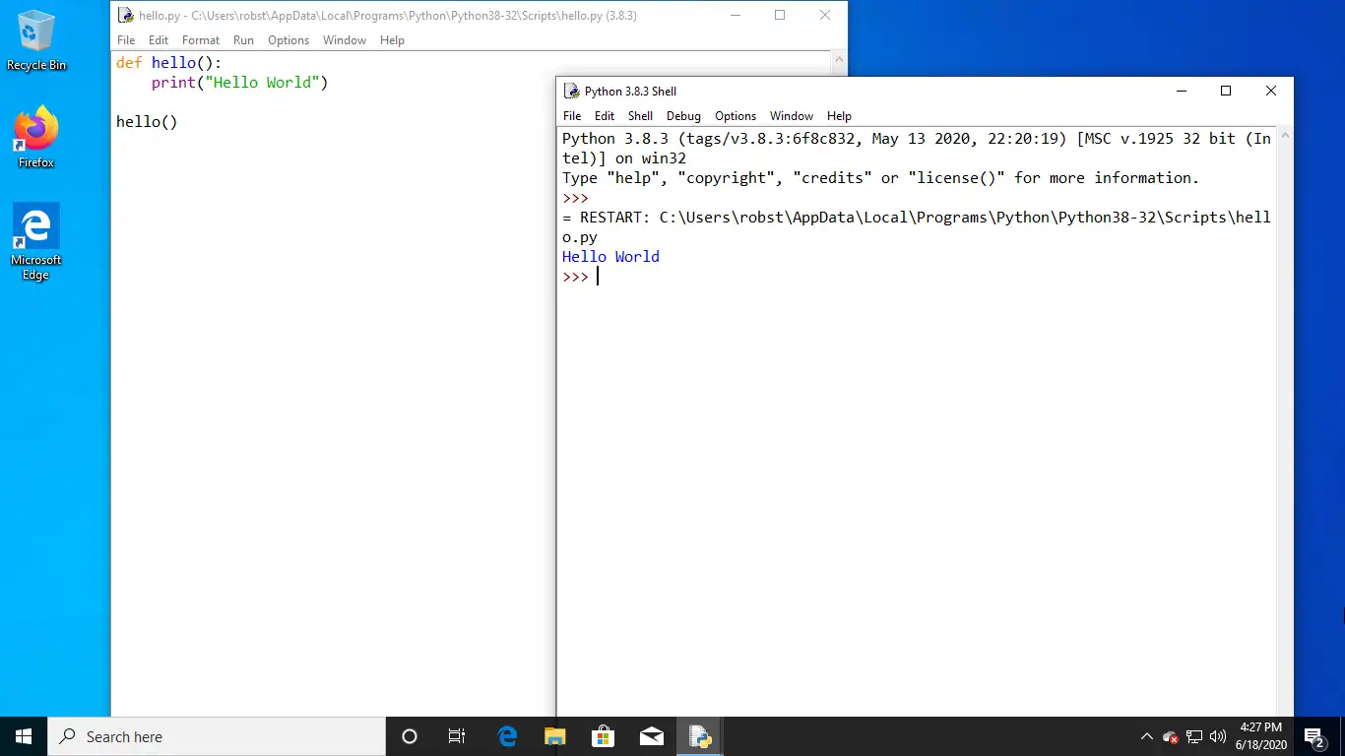Click the OneDrive sync error tray icon

tap(1170, 735)
